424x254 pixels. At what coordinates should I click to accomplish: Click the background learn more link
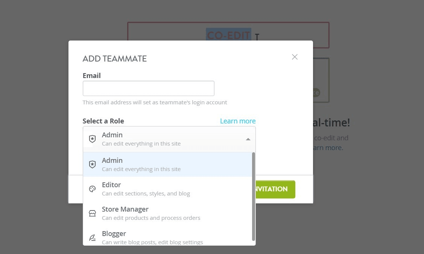click(328, 148)
